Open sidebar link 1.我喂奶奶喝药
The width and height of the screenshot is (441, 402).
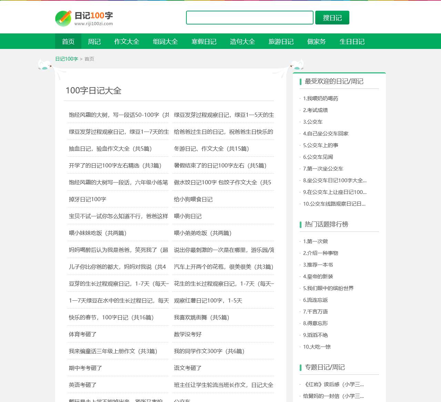[320, 98]
